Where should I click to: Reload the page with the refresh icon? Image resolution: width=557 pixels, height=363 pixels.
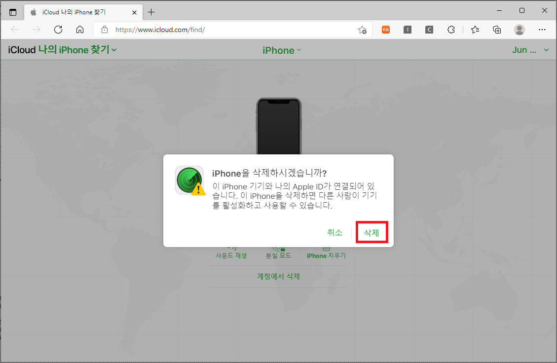tap(58, 30)
